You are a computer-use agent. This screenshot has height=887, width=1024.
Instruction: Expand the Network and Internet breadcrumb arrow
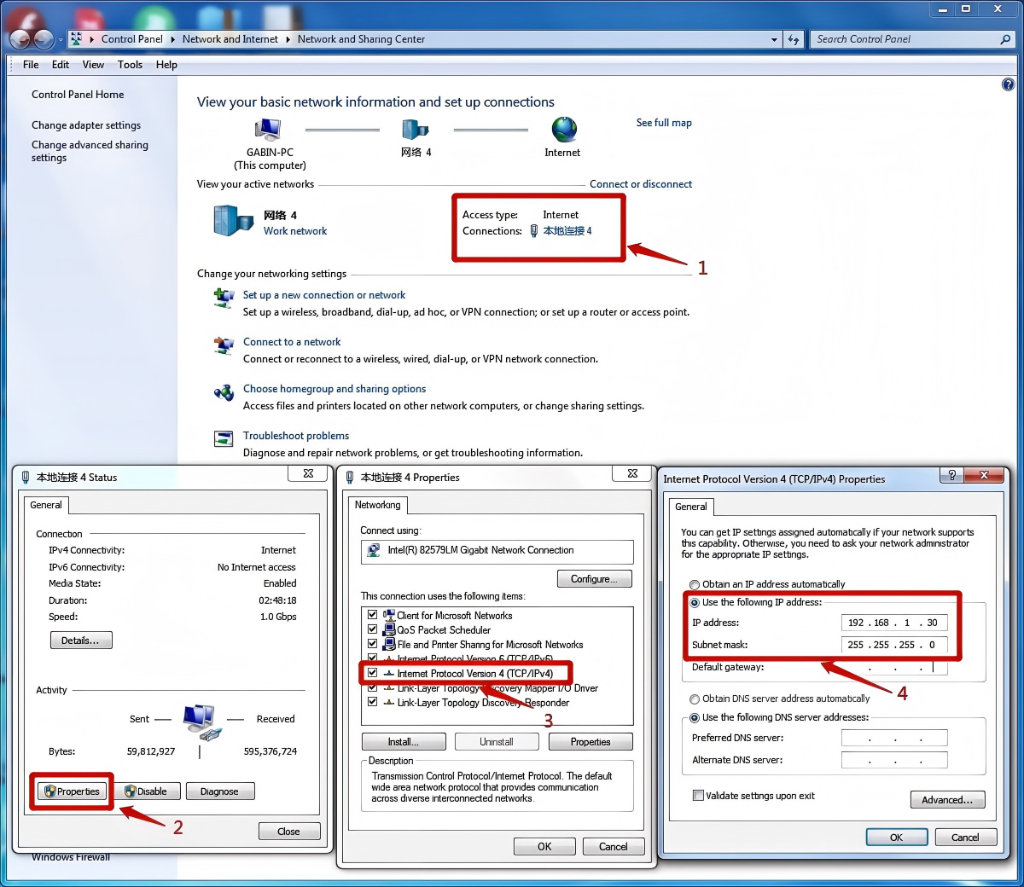[288, 39]
